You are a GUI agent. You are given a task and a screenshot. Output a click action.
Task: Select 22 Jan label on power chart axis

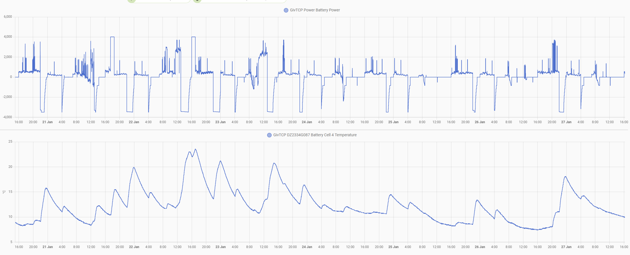click(134, 122)
